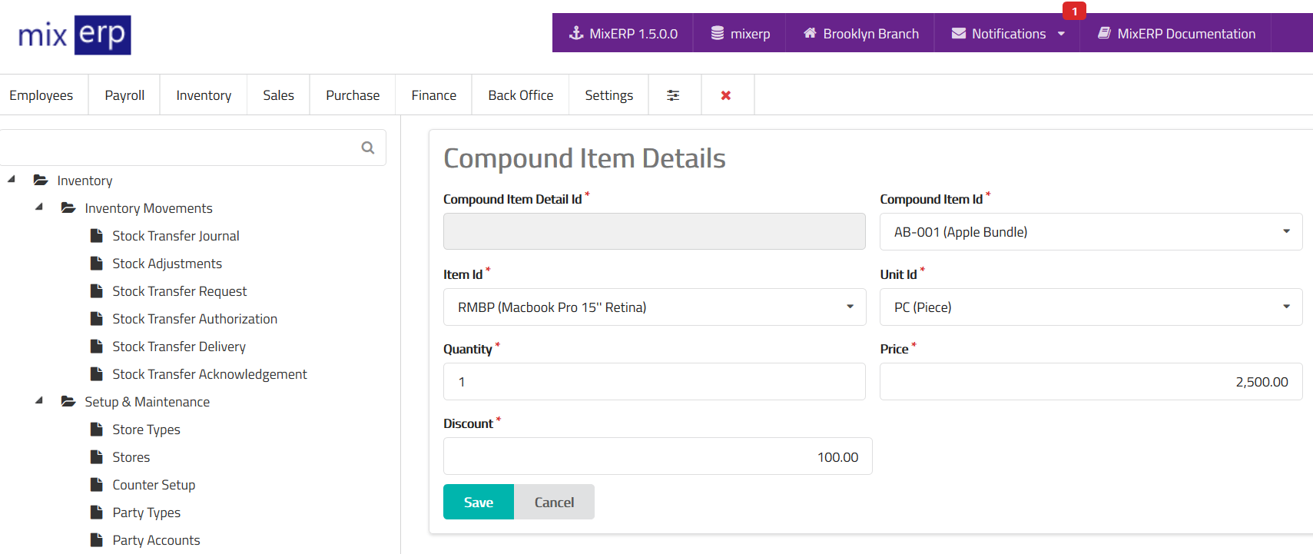Open the Brooklyn Branch home icon
1313x554 pixels.
(x=810, y=33)
